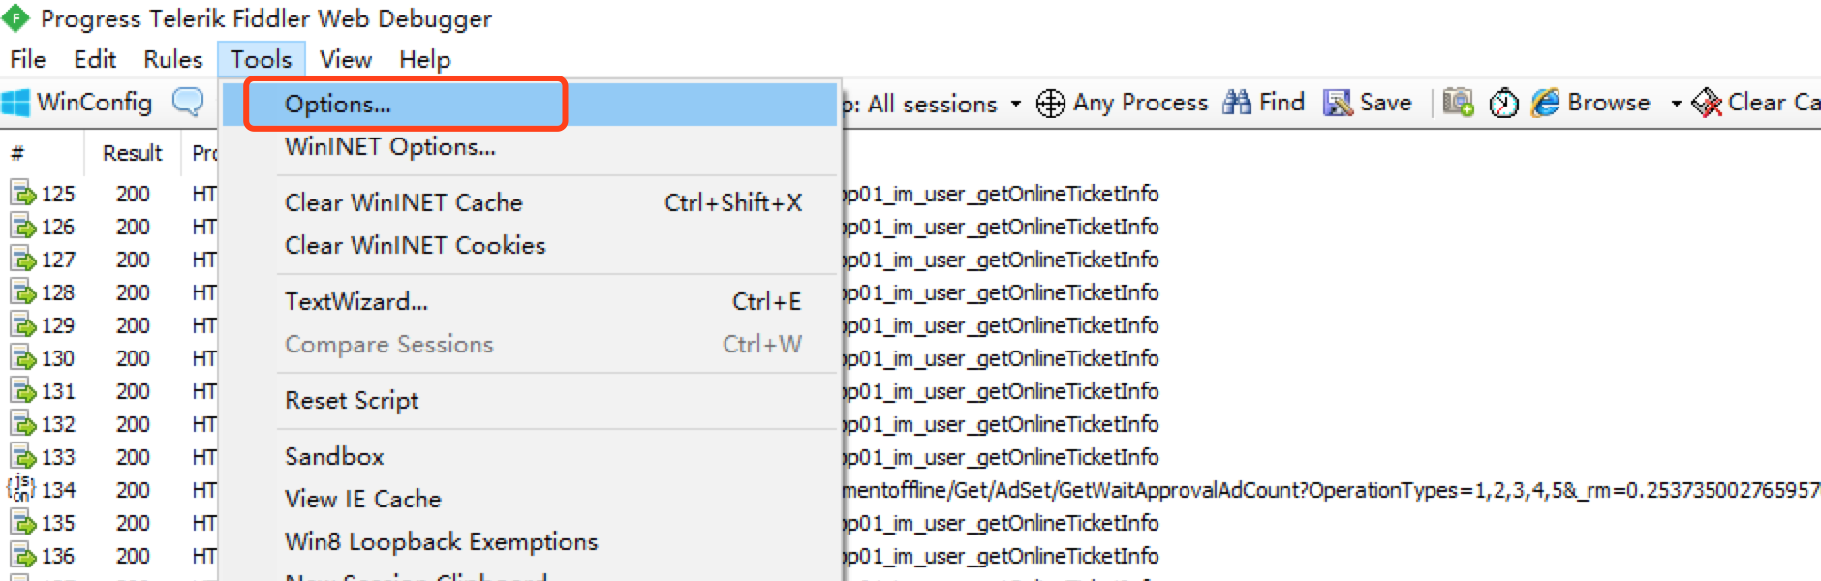Click the Clear Cache toolbar icon
Image resolution: width=1821 pixels, height=581 pixels.
tap(1707, 103)
